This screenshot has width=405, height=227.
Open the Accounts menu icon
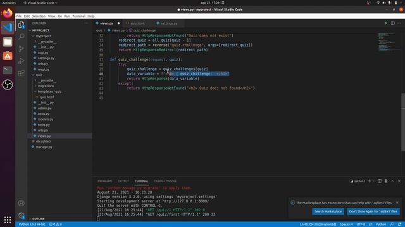coord(22,203)
